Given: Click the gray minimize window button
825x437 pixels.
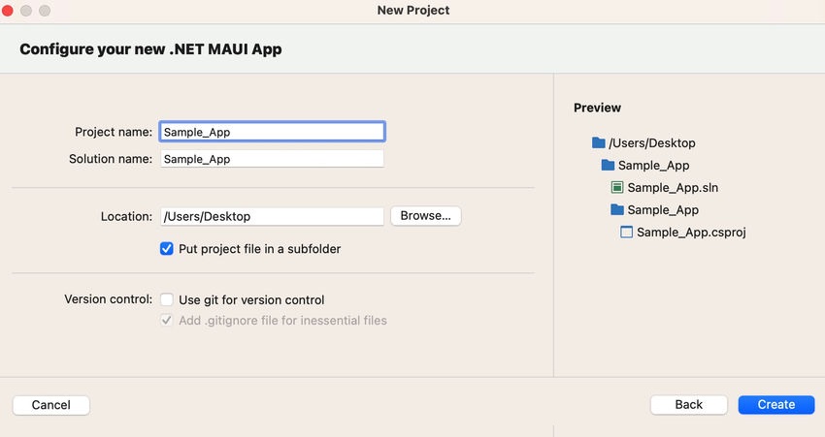Looking at the screenshot, I should point(26,10).
